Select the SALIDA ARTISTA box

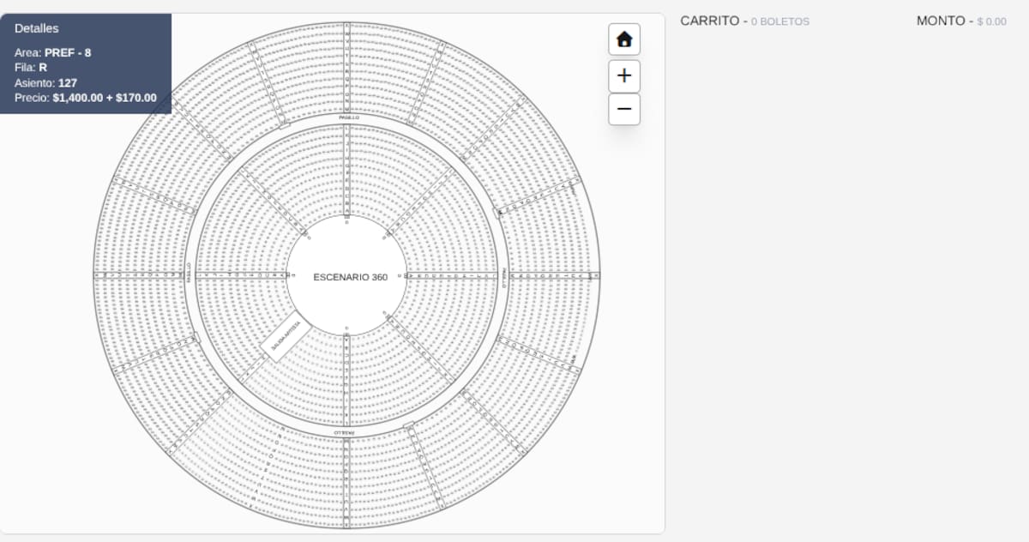(286, 339)
